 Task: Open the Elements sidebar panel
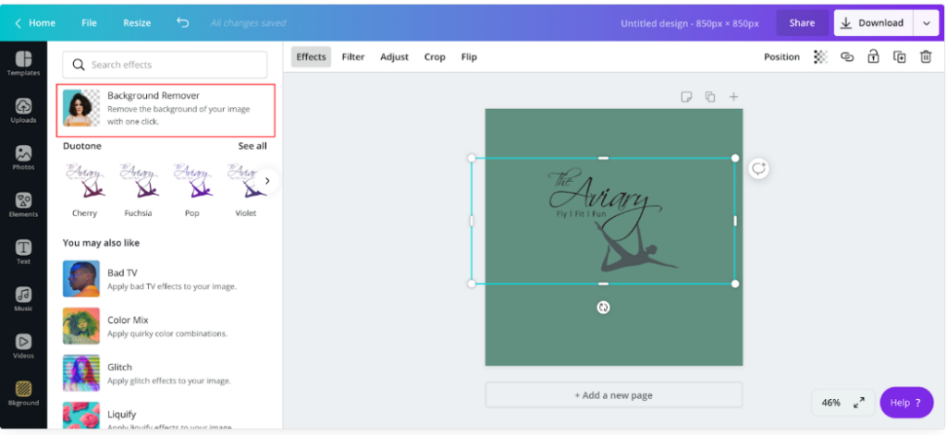[x=23, y=204]
